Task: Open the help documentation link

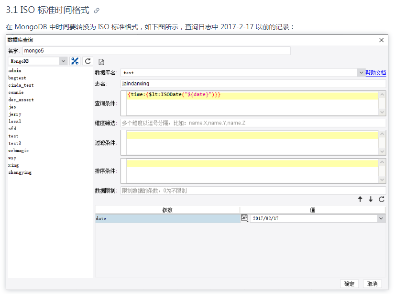Action: click(375, 73)
